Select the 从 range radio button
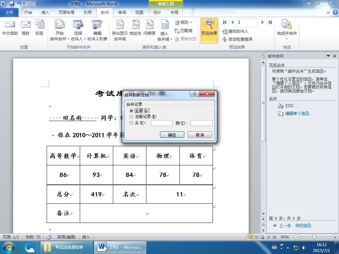 pyautogui.click(x=131, y=123)
